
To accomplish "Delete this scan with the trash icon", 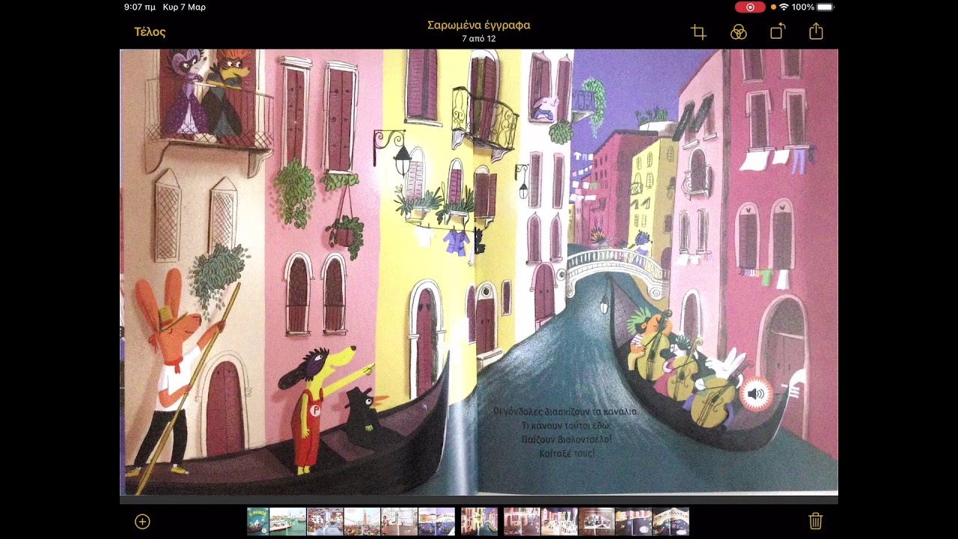I will click(816, 521).
